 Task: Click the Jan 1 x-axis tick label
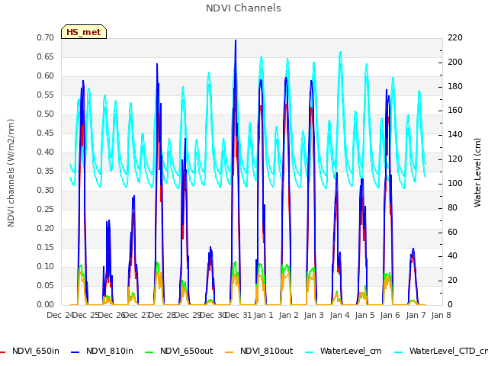pos(263,315)
